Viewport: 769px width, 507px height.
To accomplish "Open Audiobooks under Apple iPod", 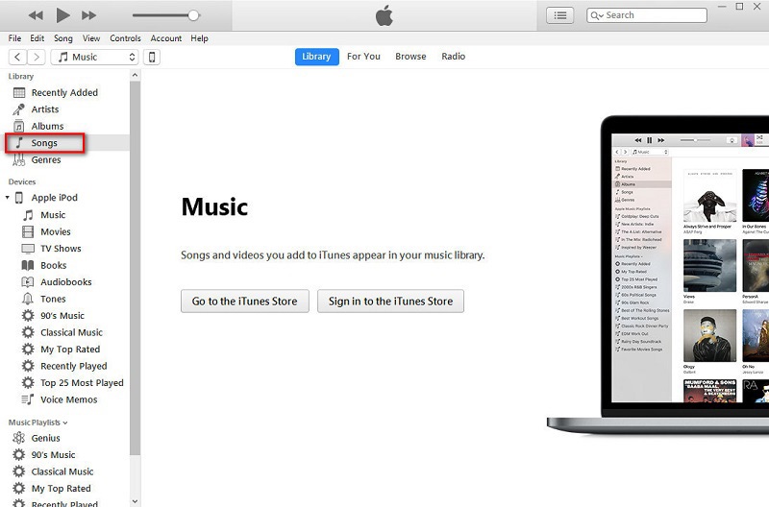I will click(67, 282).
